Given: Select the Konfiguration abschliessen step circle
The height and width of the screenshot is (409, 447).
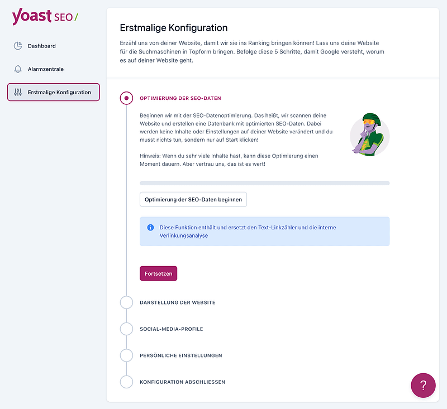Looking at the screenshot, I should point(127,382).
